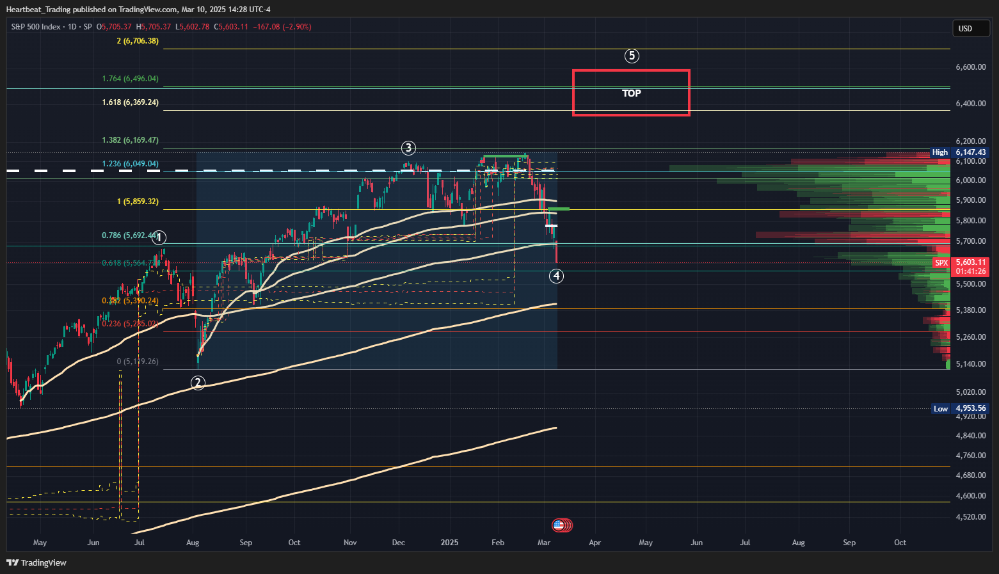This screenshot has height=574, width=999.
Task: Click the Low 4,953.56 price label
Action: [x=959, y=408]
